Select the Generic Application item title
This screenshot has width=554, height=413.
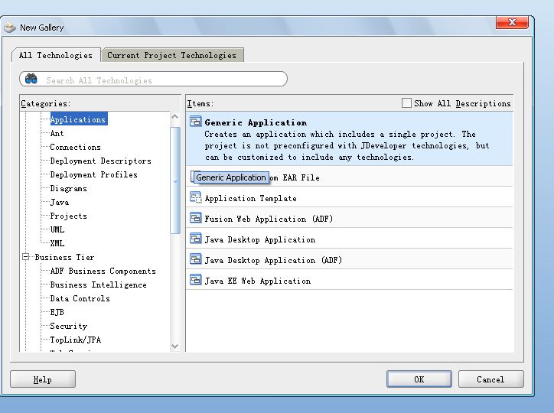tap(256, 122)
